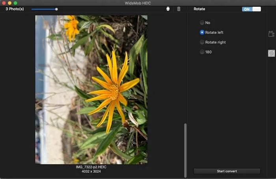The width and height of the screenshot is (276, 179).
Task: Select the flower photo thumbnail
Action: [x=91, y=90]
